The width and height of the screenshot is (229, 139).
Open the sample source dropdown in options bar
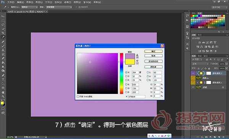tap(59, 7)
